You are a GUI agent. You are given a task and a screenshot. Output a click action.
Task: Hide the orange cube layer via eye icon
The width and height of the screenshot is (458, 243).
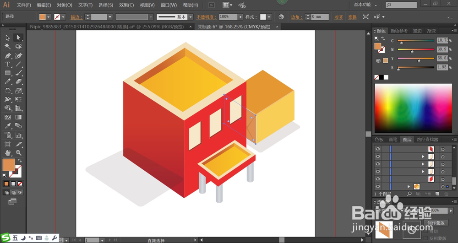pyautogui.click(x=378, y=186)
